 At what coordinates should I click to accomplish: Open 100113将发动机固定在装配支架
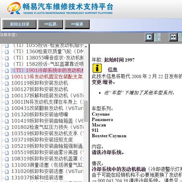point(47,77)
